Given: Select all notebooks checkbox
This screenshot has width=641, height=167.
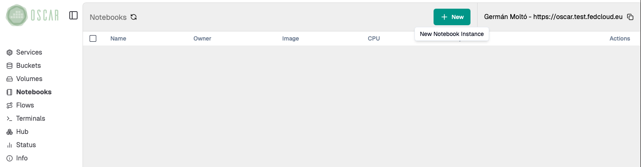Looking at the screenshot, I should (x=93, y=38).
